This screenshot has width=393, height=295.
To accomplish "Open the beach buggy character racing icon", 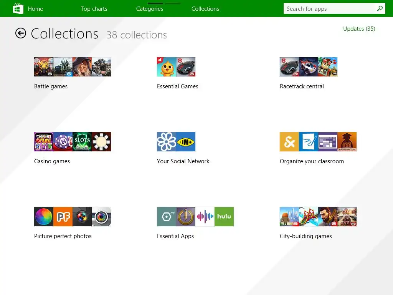I will 328,67.
